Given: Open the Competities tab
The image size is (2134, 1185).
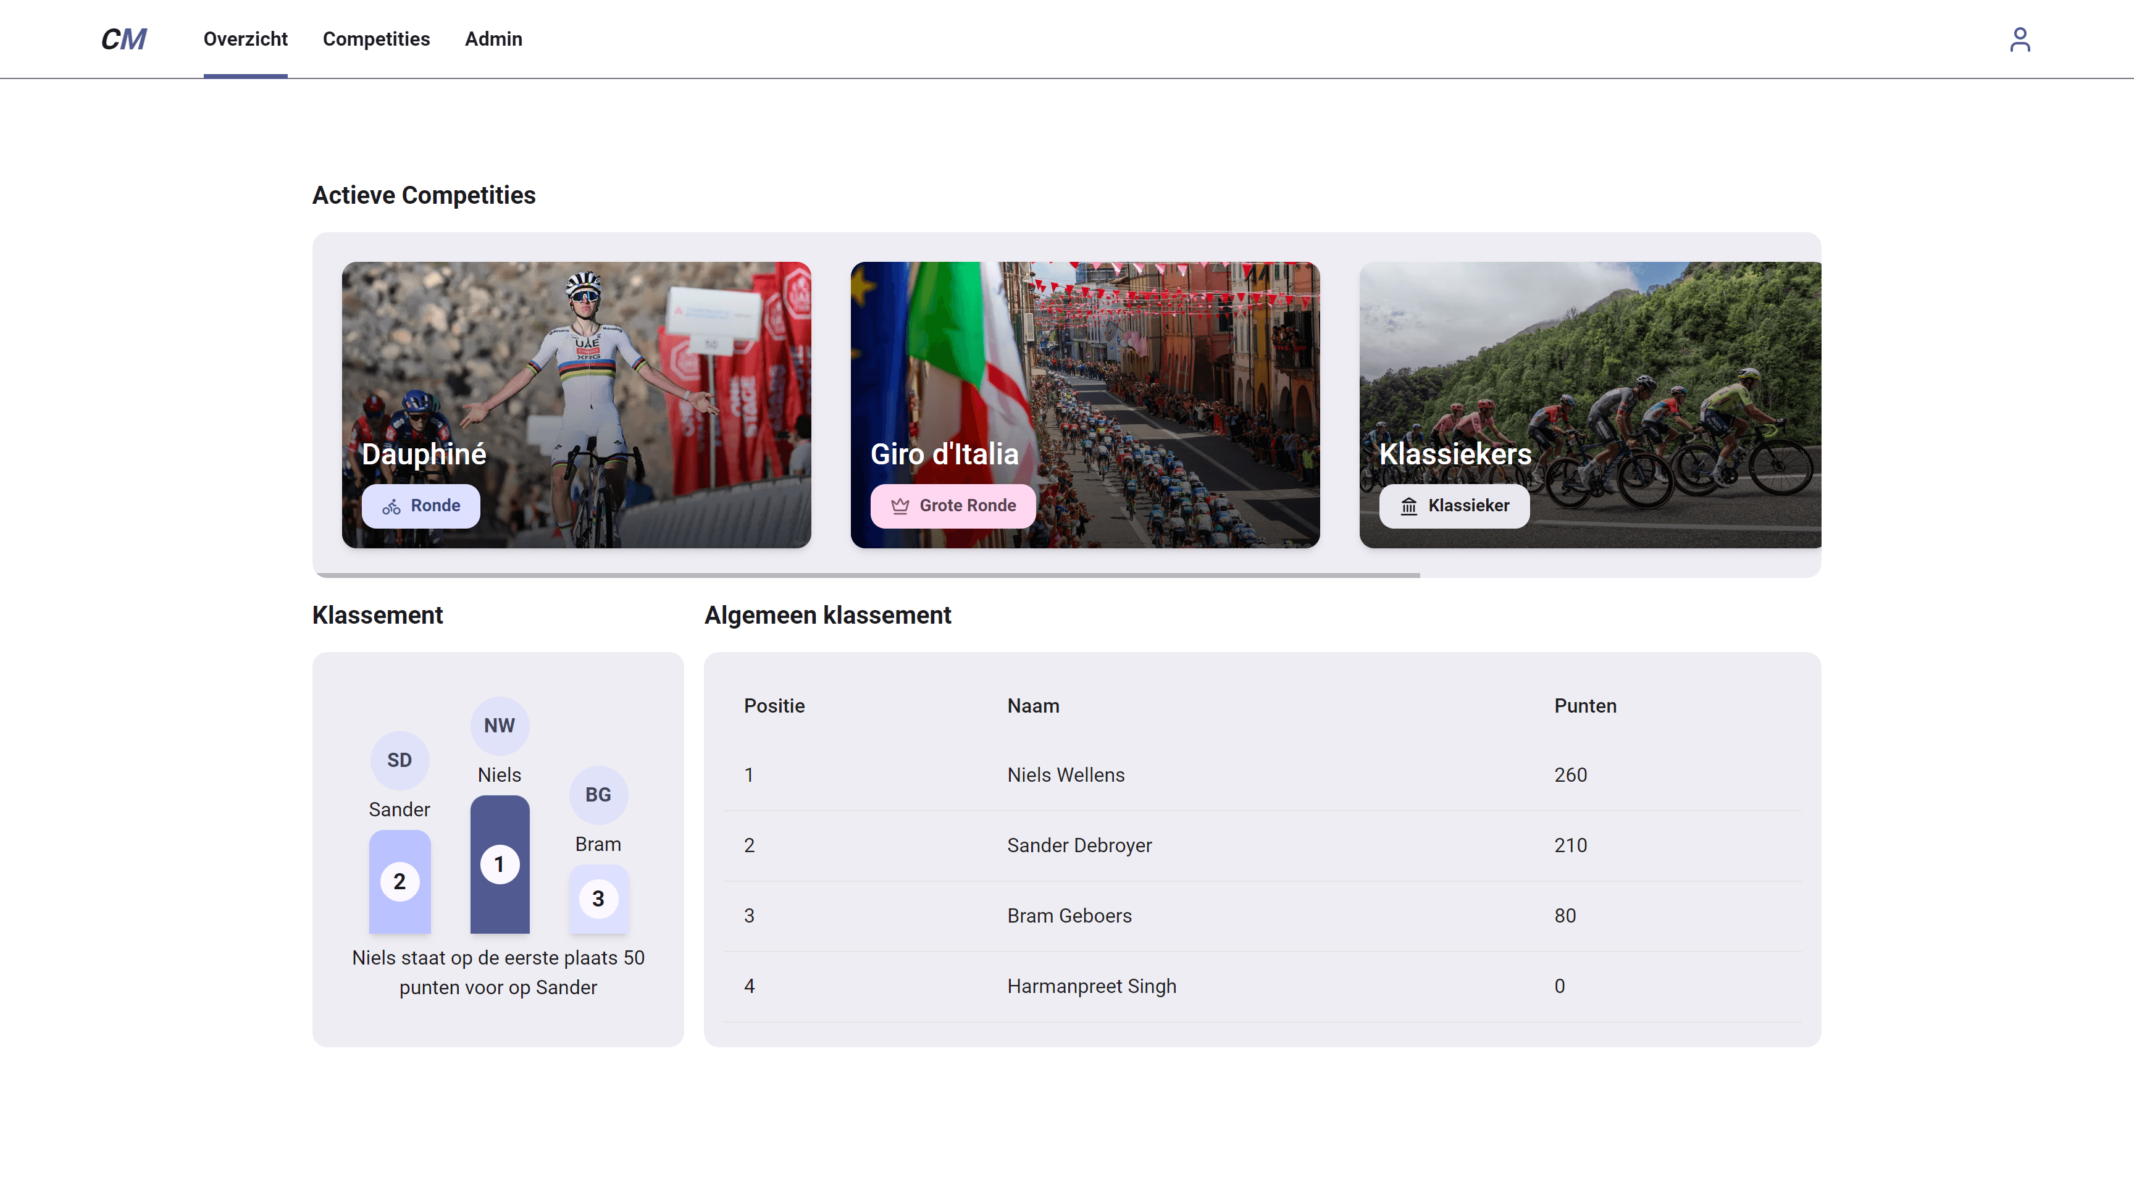Looking at the screenshot, I should 376,39.
